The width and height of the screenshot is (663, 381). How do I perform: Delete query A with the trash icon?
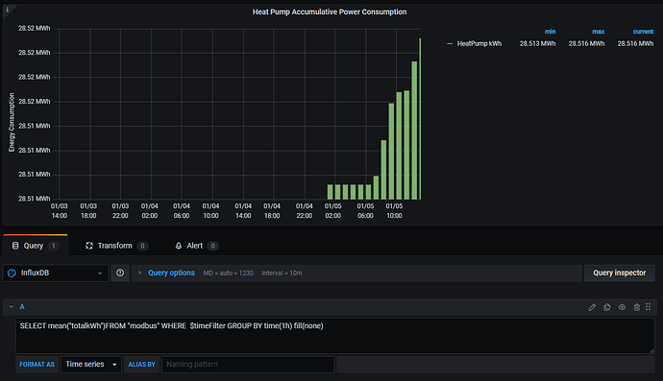637,307
